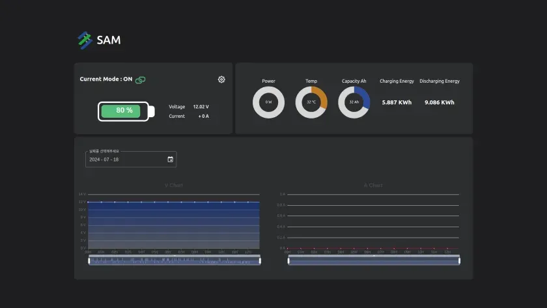Click the SAM logo icon
This screenshot has width=547, height=308.
coord(85,40)
